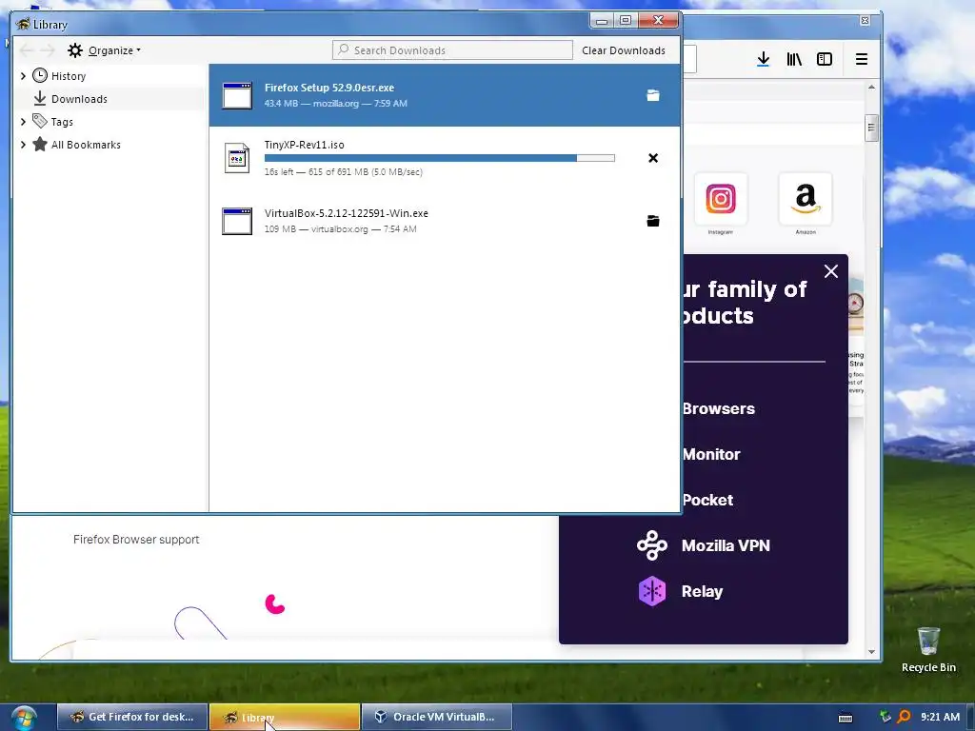Image resolution: width=975 pixels, height=731 pixels.
Task: Click Firefox Browser support link
Action: [136, 540]
